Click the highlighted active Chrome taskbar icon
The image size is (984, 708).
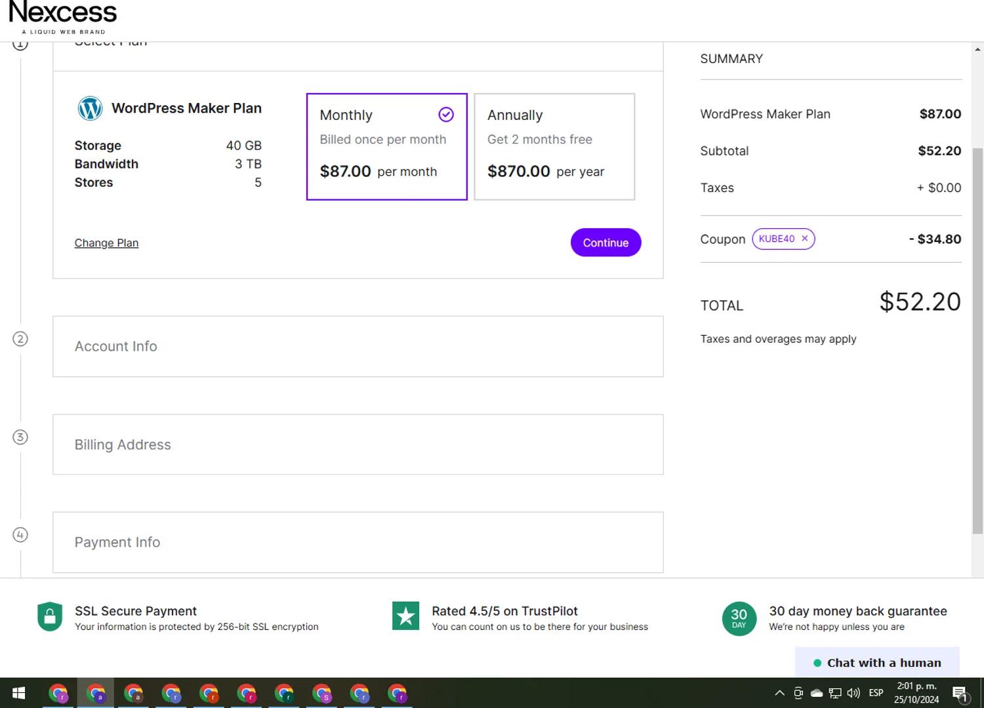[96, 693]
